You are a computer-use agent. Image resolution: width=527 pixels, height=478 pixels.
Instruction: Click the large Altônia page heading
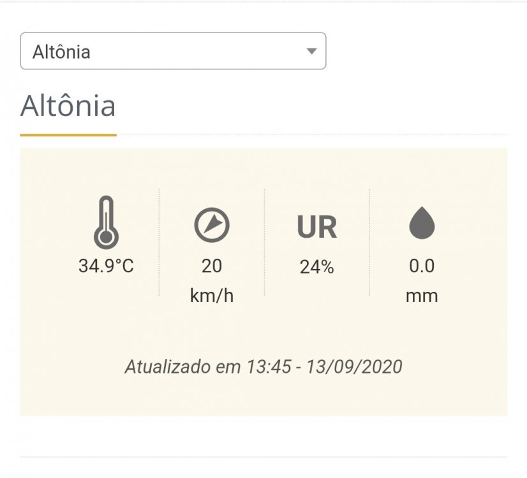pyautogui.click(x=68, y=106)
